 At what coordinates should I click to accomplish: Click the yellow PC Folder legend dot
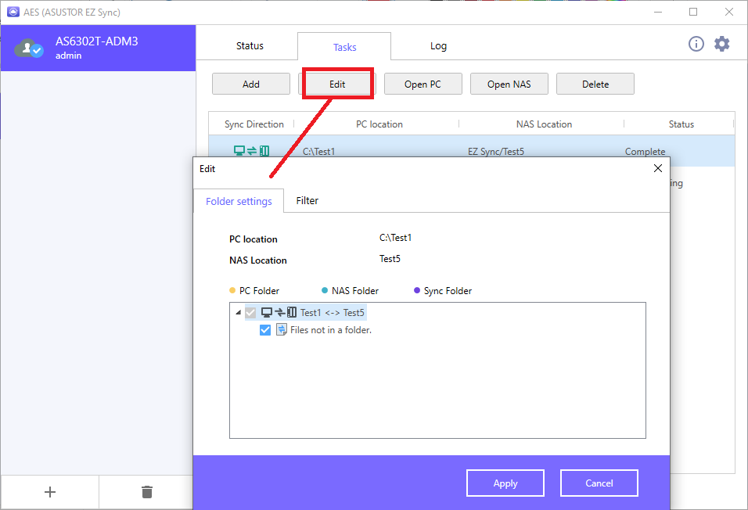point(232,290)
